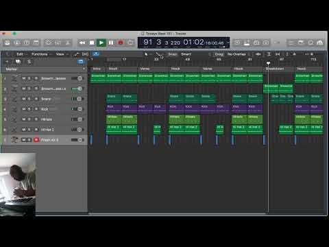Viewport: 329px width, 247px height.
Task: Open Note Pads icon
Action: [x=301, y=43]
